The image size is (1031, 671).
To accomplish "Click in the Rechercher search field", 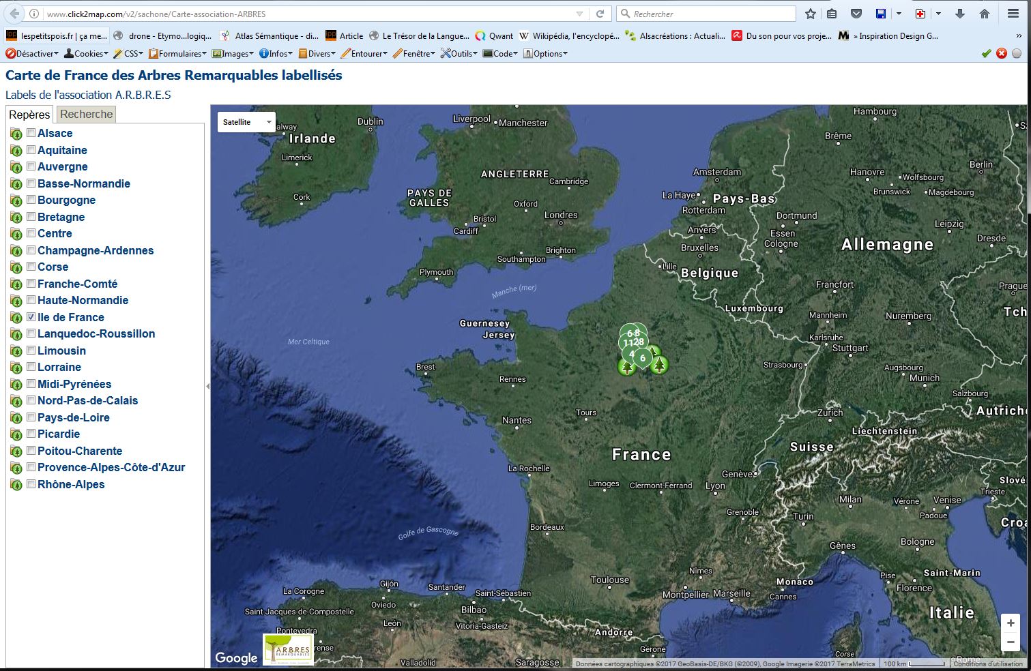I will point(710,14).
